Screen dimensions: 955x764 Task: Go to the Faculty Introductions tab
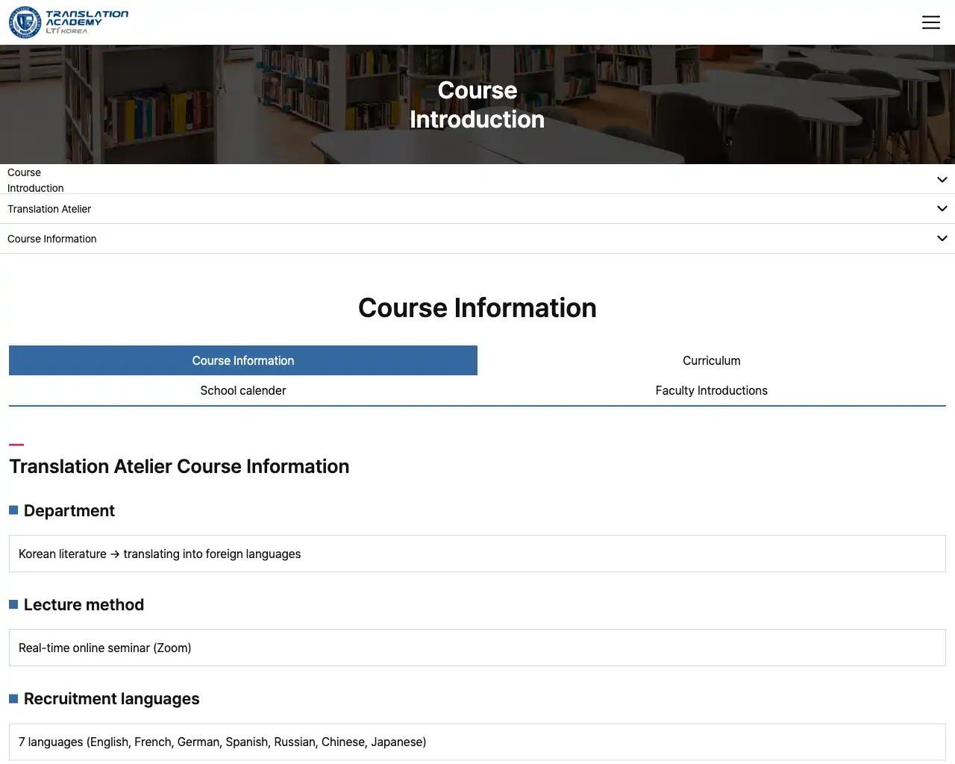(x=712, y=390)
